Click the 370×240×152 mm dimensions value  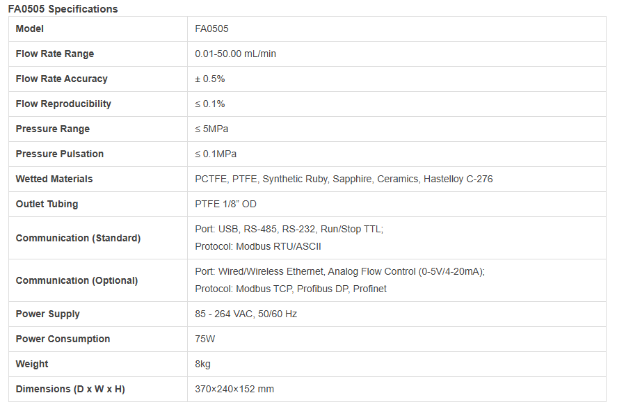pos(234,389)
